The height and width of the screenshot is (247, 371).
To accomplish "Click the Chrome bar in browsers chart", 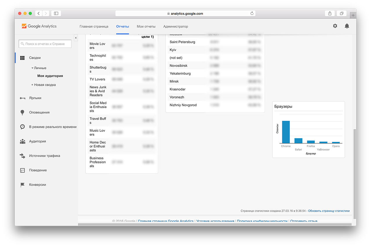I will (x=286, y=132).
